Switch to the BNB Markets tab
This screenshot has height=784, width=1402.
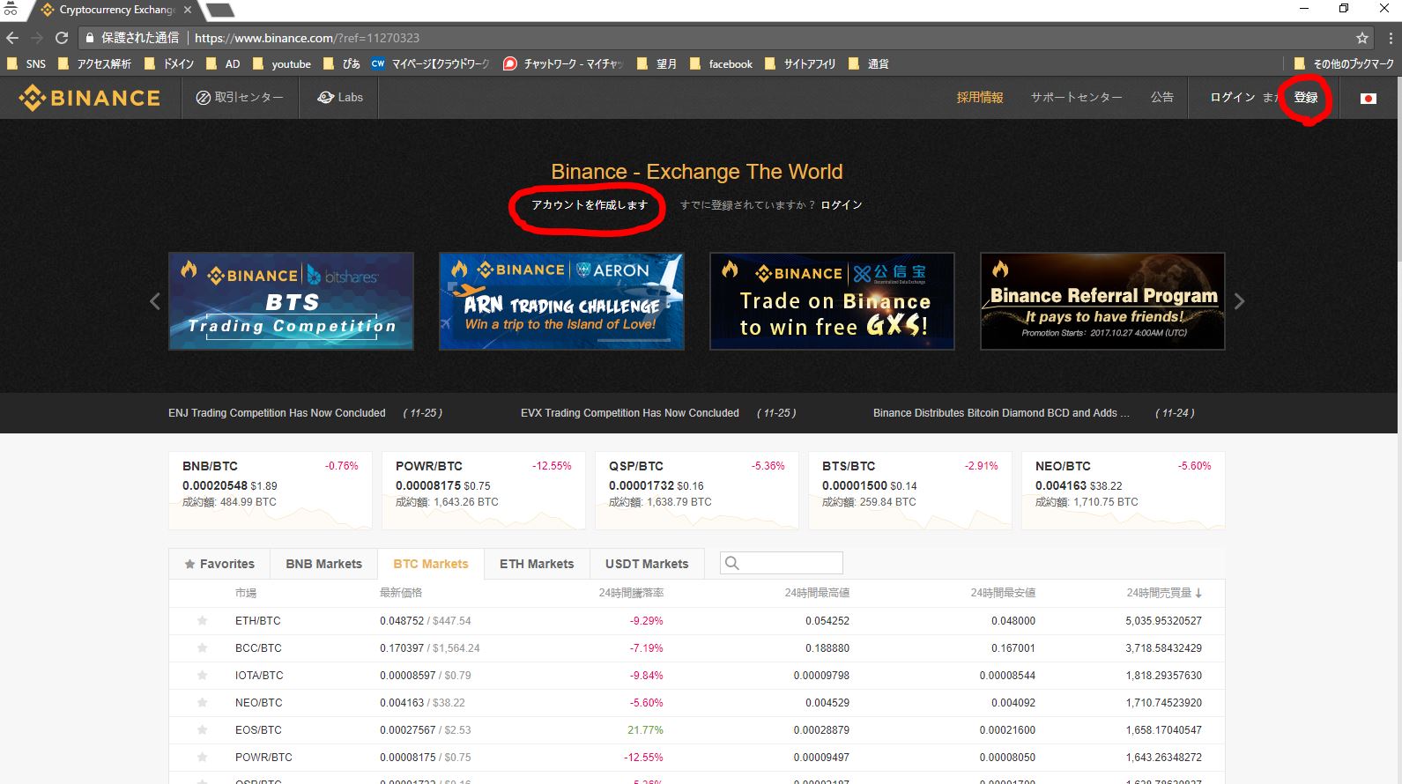tap(323, 564)
